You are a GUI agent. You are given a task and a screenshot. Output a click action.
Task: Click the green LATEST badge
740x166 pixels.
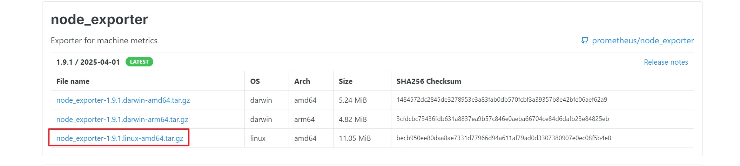(x=139, y=62)
